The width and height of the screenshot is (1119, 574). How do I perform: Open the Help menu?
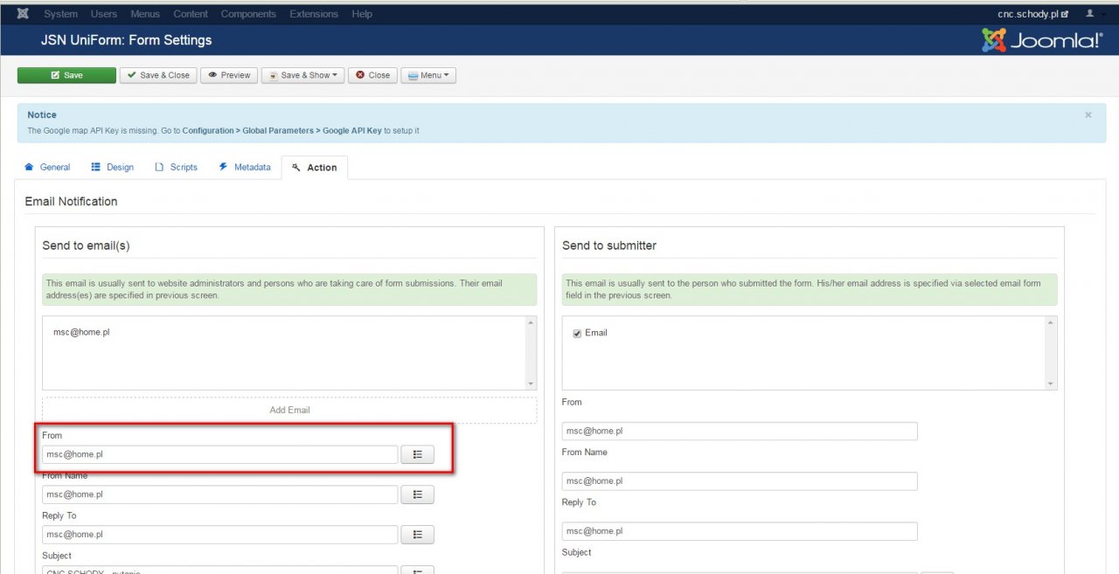click(362, 14)
